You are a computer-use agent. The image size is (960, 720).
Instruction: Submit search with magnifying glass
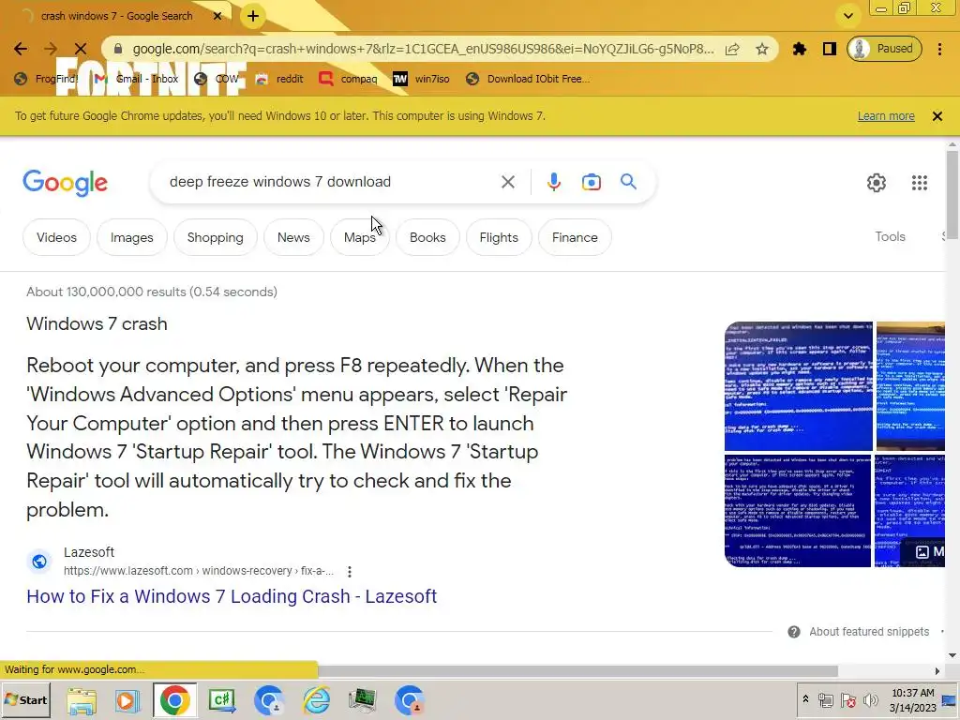pos(628,182)
